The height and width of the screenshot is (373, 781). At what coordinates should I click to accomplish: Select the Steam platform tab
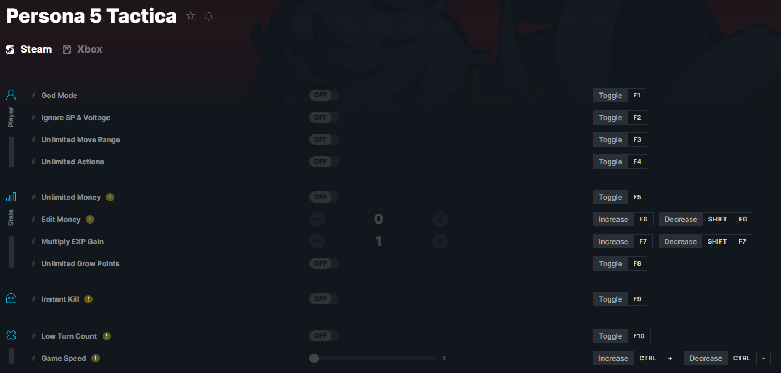point(29,49)
